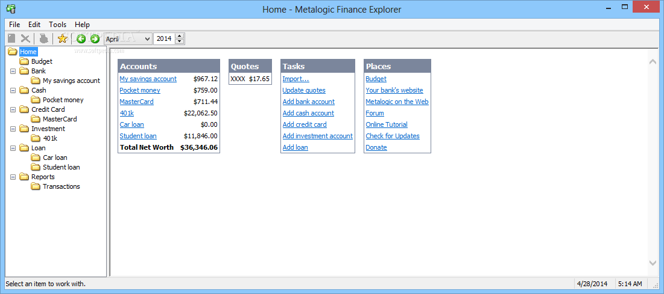Open Your bank's website link
The height and width of the screenshot is (294, 664).
[394, 90]
